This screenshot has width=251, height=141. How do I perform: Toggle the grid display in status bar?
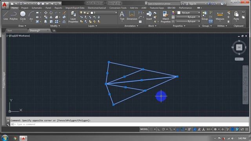coord(151,129)
